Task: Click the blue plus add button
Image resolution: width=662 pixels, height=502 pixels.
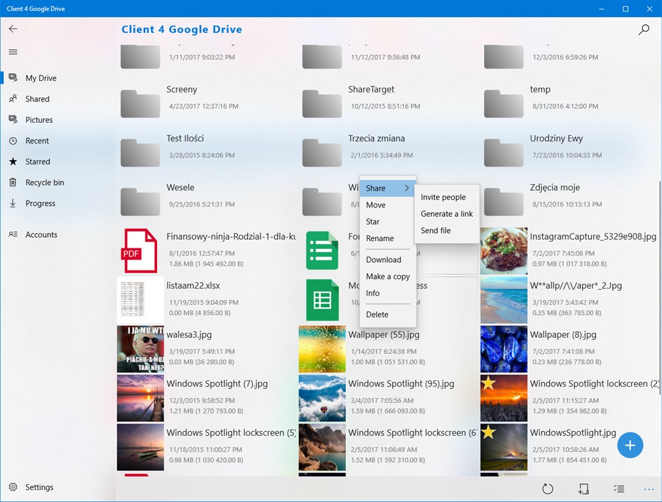Action: coord(629,445)
